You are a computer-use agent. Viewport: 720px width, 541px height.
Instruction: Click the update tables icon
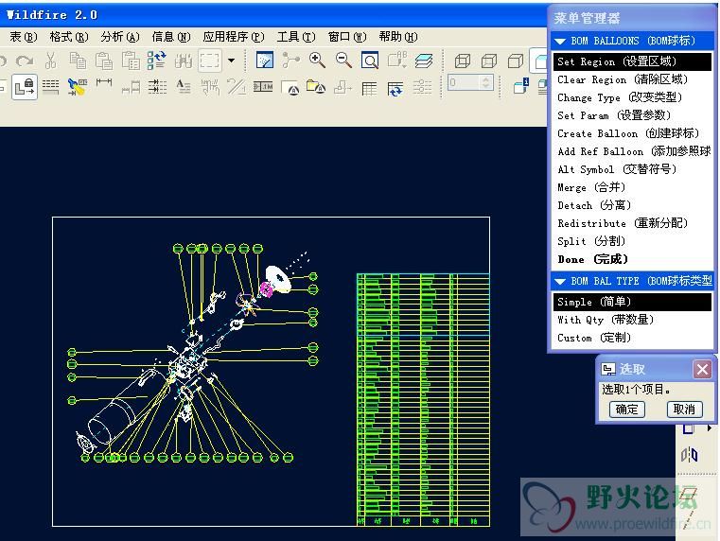pos(395,88)
